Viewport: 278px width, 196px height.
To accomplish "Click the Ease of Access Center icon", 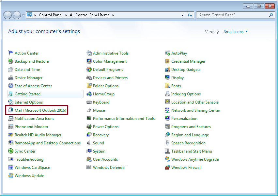I will [11, 86].
